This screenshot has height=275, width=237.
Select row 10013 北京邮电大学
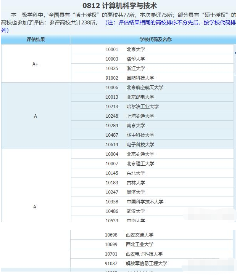click(152, 97)
